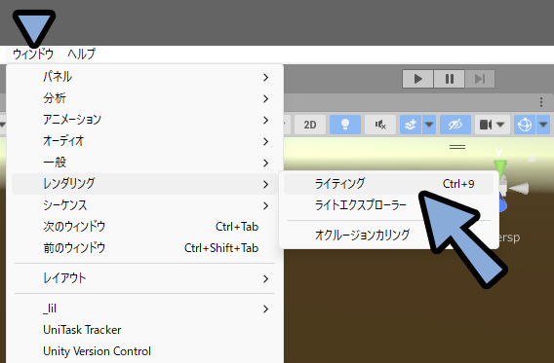Click the white gizmo cone right of the Y axis

[519, 188]
